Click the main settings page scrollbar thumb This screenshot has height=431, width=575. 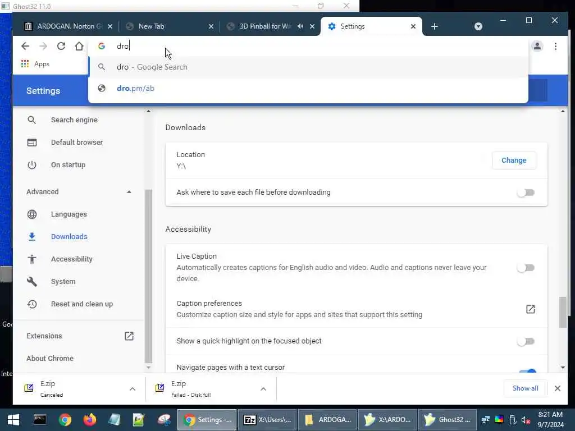pos(563,312)
